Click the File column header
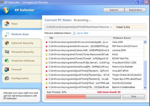 [77, 38]
